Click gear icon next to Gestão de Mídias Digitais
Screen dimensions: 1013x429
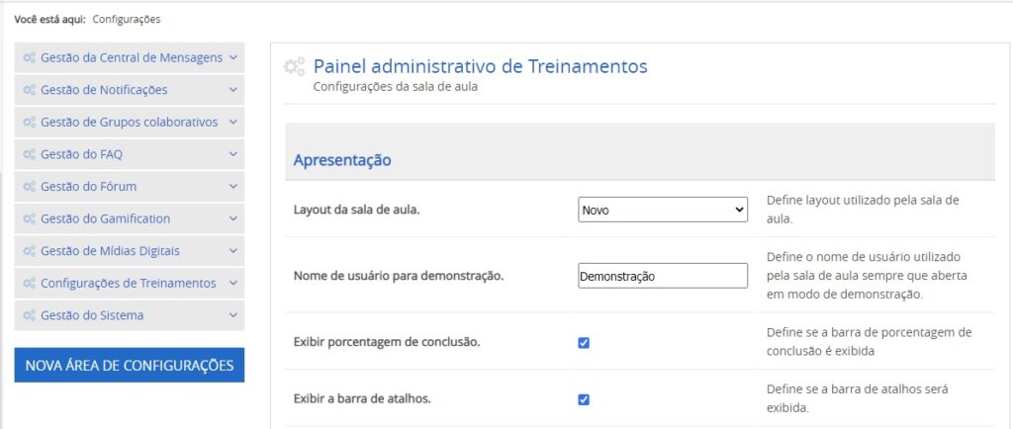(x=30, y=251)
